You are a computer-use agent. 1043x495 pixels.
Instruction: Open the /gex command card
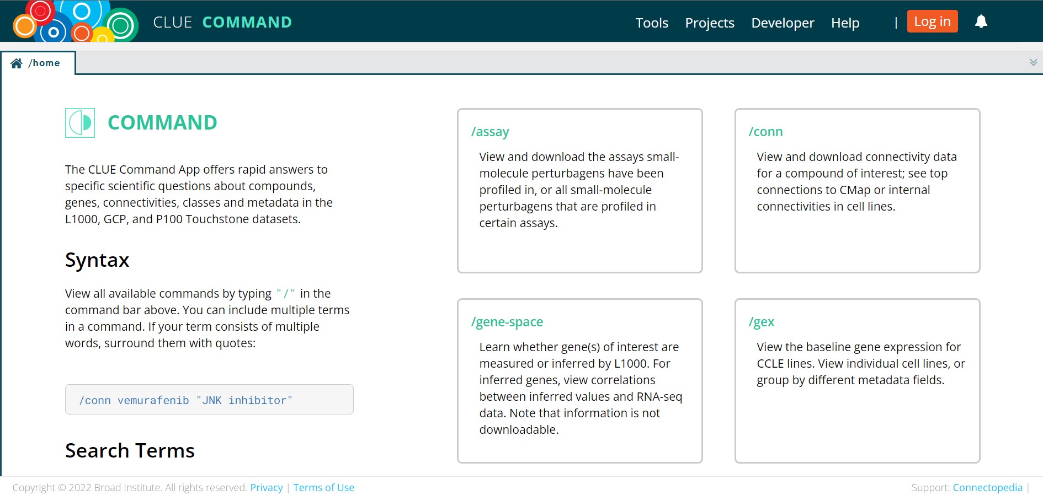[857, 380]
